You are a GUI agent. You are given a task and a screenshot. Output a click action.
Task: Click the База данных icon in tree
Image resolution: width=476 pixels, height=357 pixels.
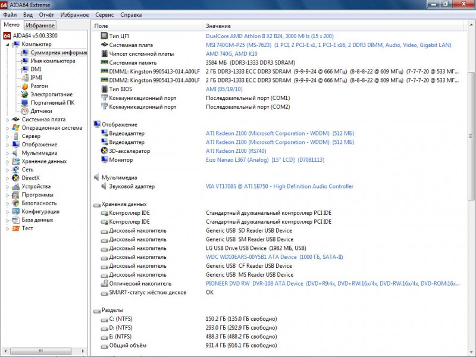point(16,220)
